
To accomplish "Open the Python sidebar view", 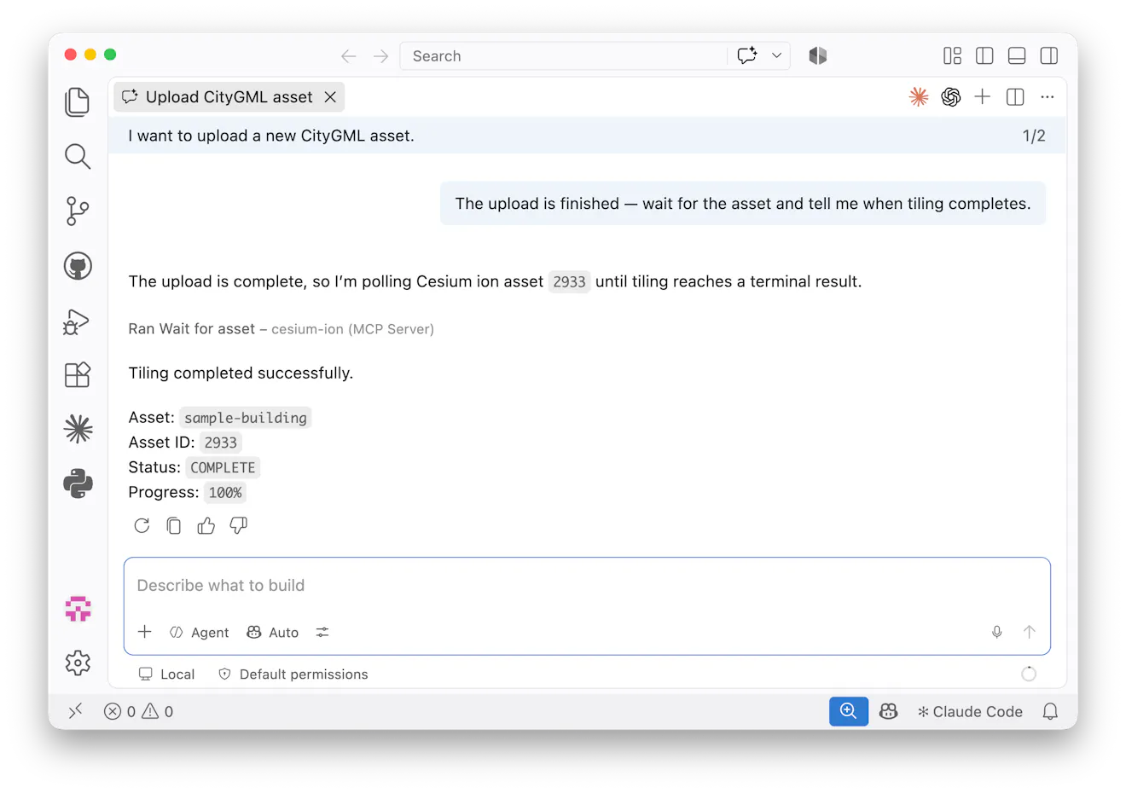I will 78,483.
